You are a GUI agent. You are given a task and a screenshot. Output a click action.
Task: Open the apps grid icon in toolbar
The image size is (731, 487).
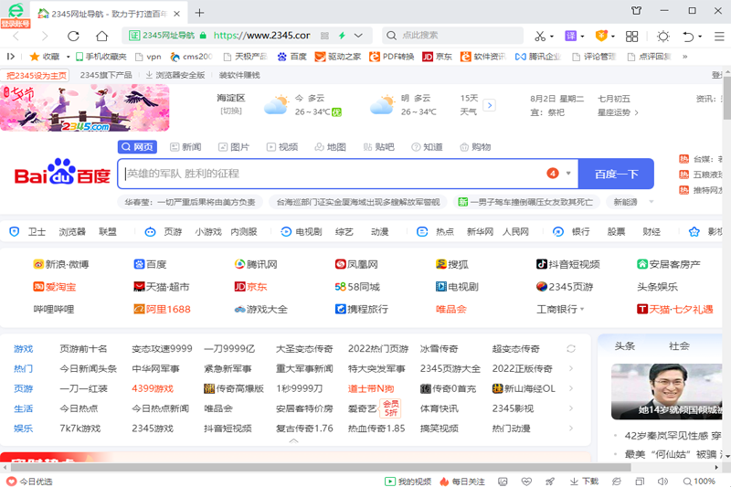pyautogui.click(x=631, y=36)
